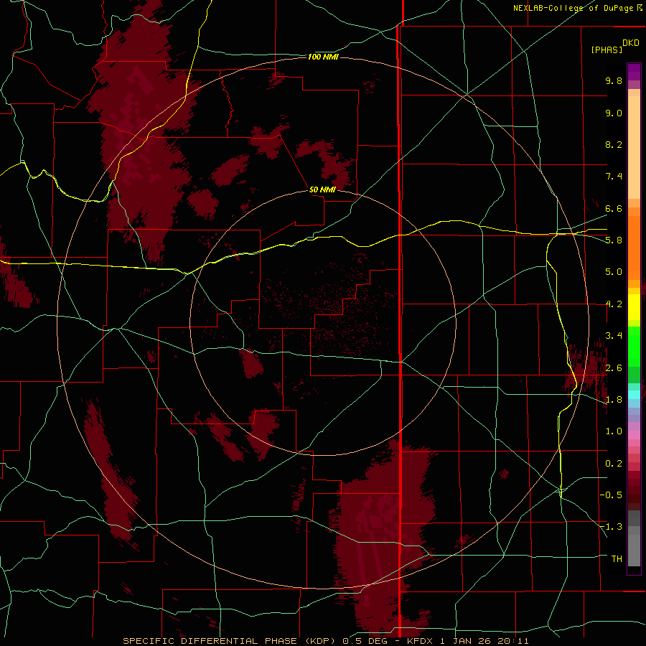Click the 3.4 legend value
646x646 pixels.
(614, 336)
